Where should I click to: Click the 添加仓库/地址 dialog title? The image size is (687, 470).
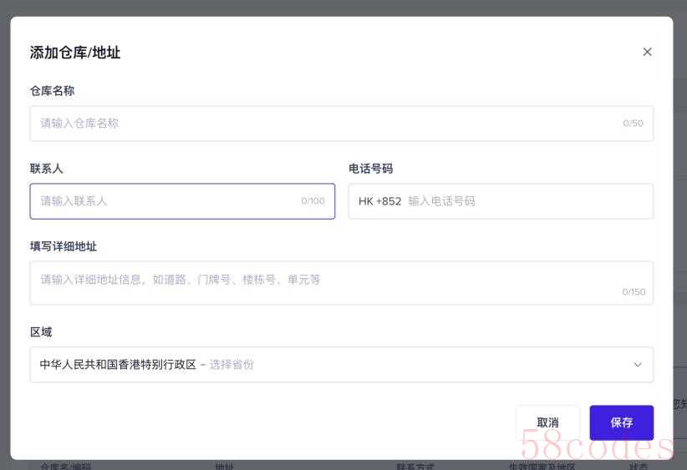click(75, 53)
